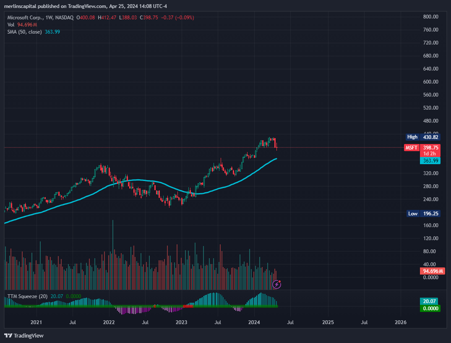Click the Low value L388.03 in legend
This screenshot has width=451, height=343.
128,18
